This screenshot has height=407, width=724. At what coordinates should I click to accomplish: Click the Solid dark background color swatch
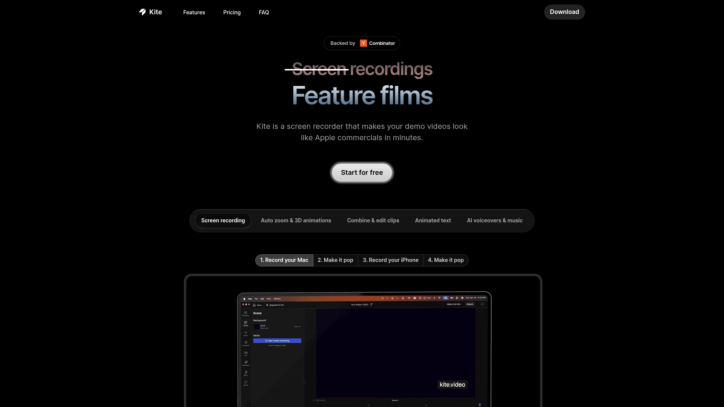click(x=257, y=327)
